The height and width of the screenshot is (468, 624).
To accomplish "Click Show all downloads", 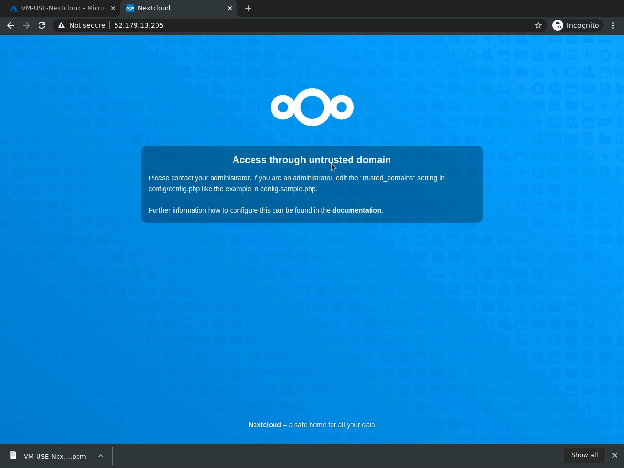I will tap(585, 455).
